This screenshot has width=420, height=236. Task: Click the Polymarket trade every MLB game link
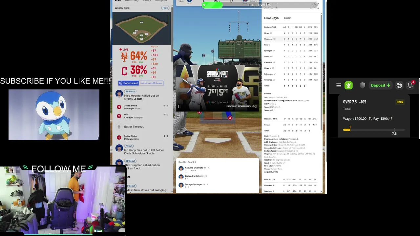pyautogui.click(x=151, y=83)
